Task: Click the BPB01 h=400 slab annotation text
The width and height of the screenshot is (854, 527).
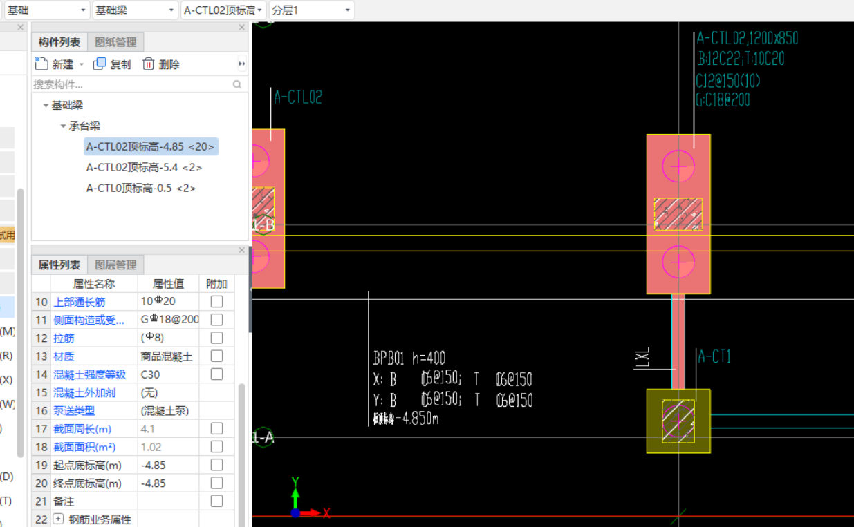Action: (409, 358)
